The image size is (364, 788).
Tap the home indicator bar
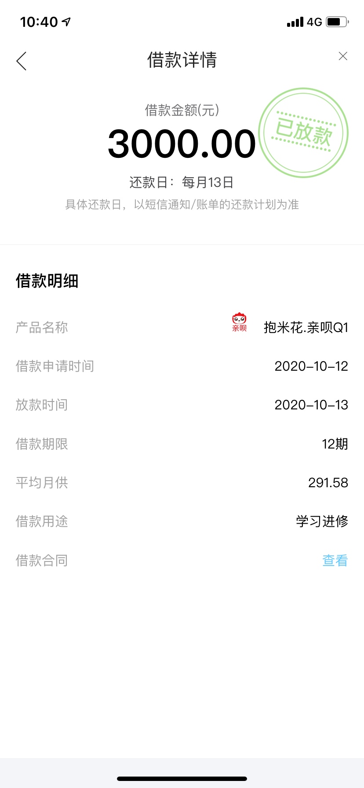pos(182,778)
